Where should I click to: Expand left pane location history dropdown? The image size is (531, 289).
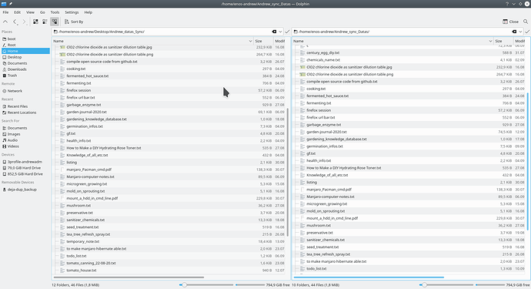click(280, 32)
